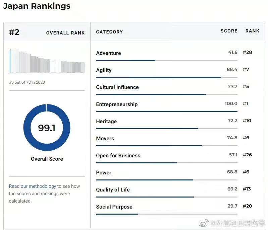Click '#3 out of 78 in 2020' text

(27, 82)
